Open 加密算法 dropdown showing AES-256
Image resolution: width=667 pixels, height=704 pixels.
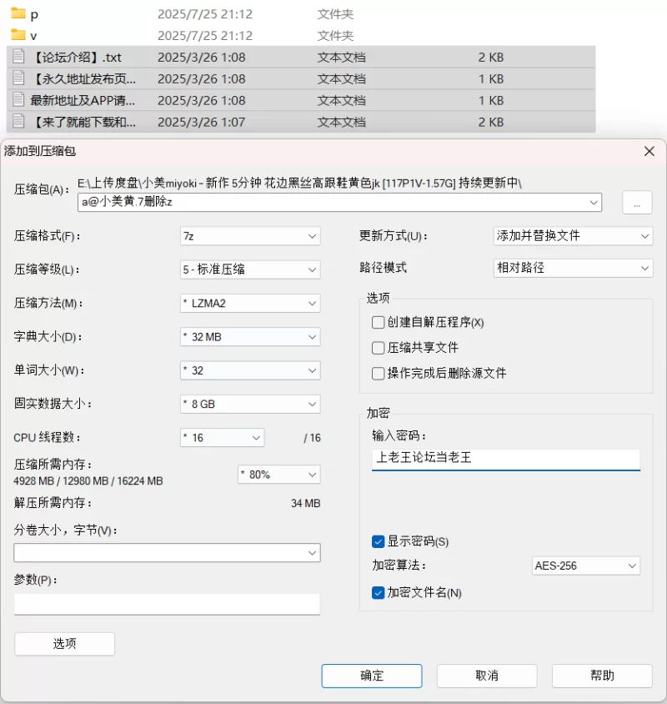pyautogui.click(x=586, y=566)
